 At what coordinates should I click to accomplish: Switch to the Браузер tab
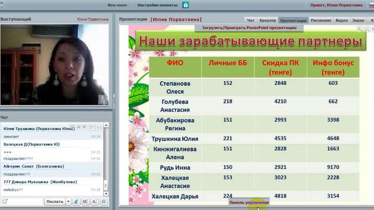click(x=268, y=20)
